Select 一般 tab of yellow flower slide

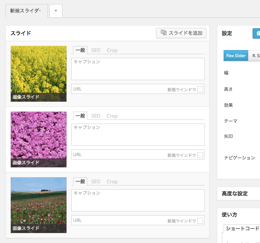pos(80,50)
